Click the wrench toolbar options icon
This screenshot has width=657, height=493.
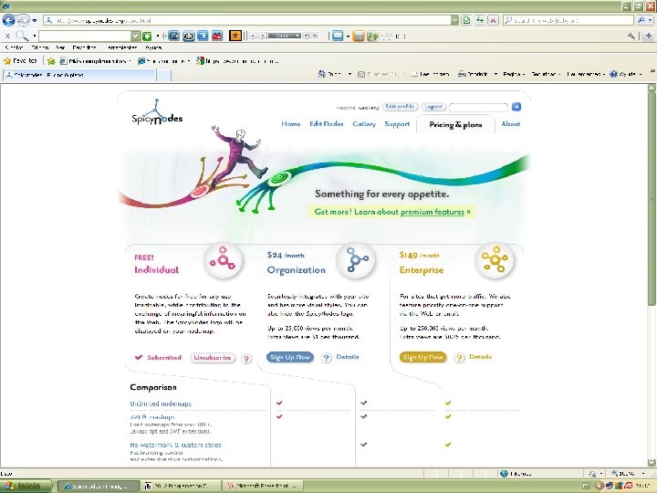point(631,37)
